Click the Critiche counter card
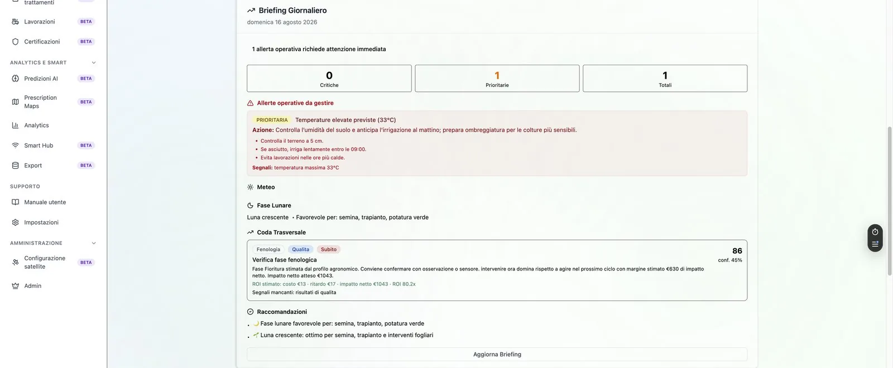This screenshot has height=368, width=893. pyautogui.click(x=329, y=79)
